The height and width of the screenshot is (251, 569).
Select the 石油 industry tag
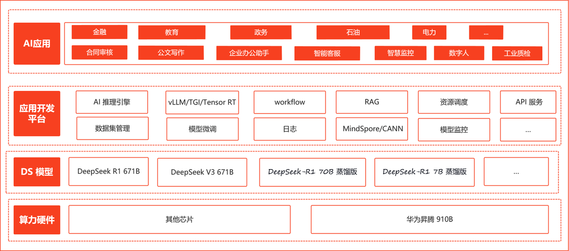pos(353,33)
